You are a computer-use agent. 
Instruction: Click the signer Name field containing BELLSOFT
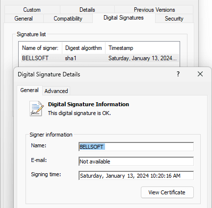(x=136, y=147)
